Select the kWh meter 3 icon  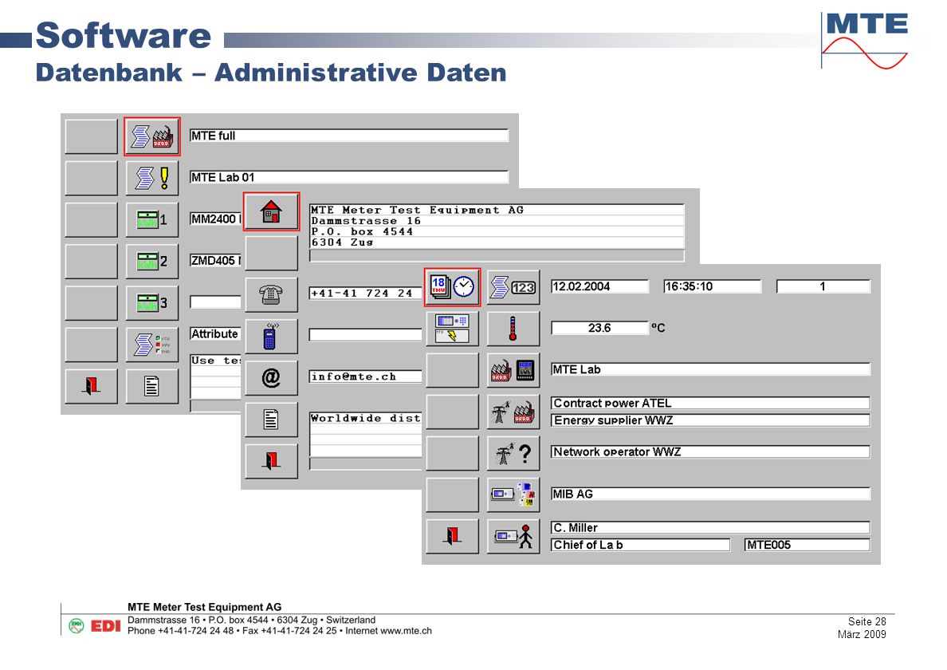pos(152,303)
